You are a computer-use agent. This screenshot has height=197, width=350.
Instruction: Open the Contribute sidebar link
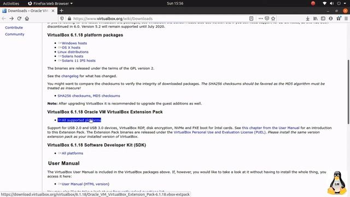[14, 27]
